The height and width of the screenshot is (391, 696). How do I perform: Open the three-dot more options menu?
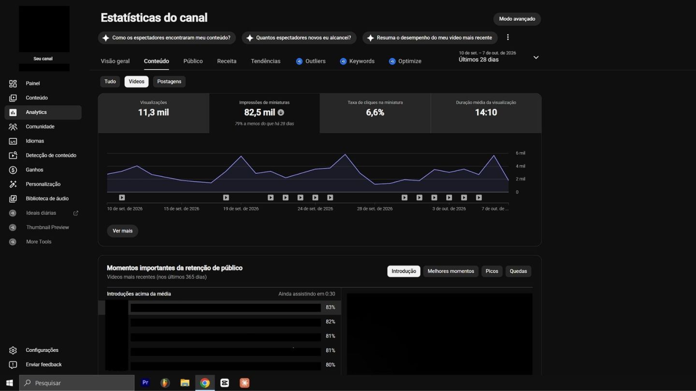pos(507,37)
